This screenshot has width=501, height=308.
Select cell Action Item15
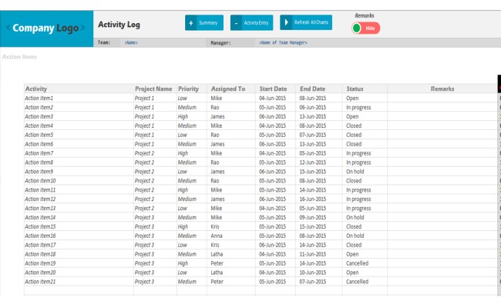pos(79,226)
